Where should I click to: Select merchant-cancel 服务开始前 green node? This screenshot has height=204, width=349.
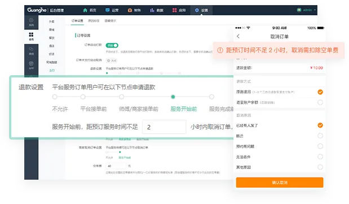click(120, 152)
